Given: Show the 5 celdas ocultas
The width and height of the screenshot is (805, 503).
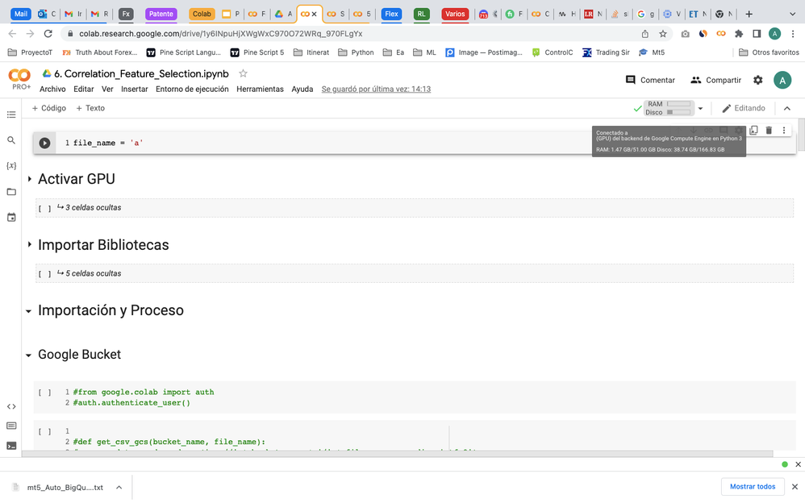Looking at the screenshot, I should [x=93, y=273].
